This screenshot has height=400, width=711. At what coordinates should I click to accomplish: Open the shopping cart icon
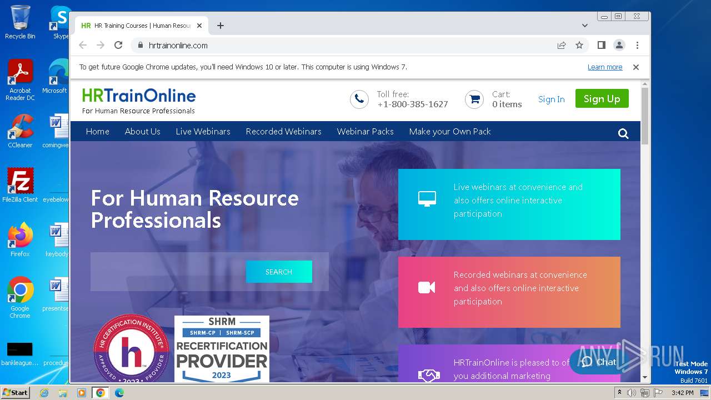tap(474, 99)
